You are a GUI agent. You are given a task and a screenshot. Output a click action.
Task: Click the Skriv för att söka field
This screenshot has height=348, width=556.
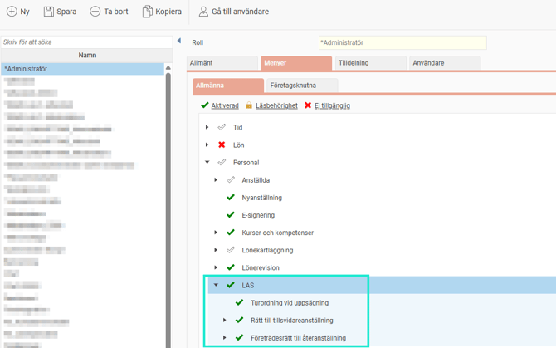(86, 42)
